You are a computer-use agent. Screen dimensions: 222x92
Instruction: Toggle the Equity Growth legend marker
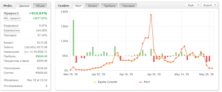[x=95, y=82]
